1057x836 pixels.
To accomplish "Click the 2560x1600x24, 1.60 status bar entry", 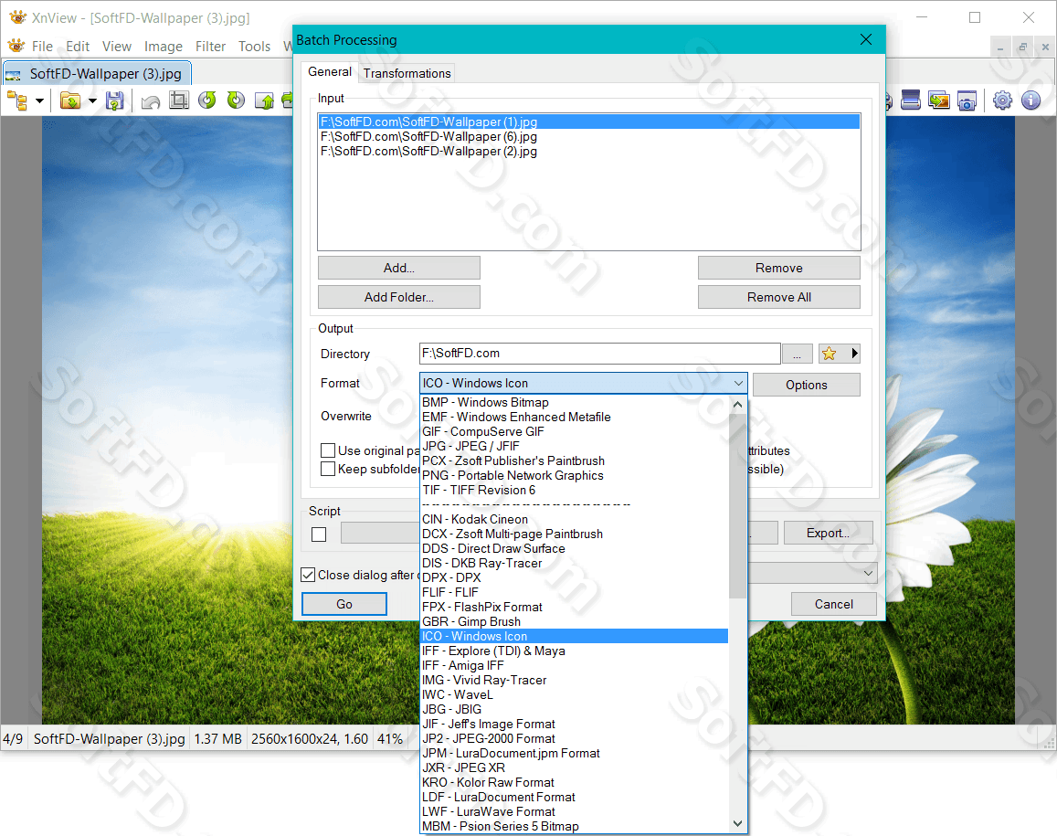I will coord(310,739).
